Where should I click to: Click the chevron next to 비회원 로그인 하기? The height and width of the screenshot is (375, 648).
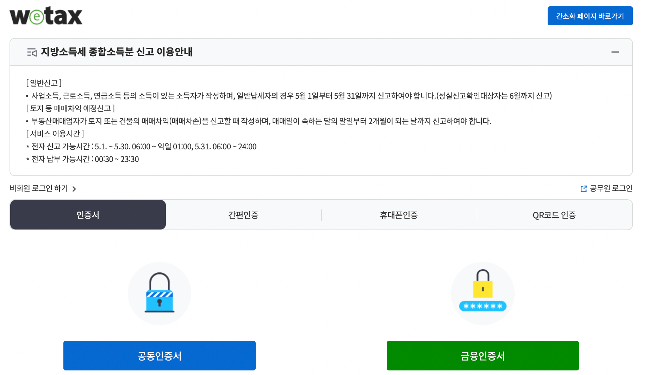(74, 189)
